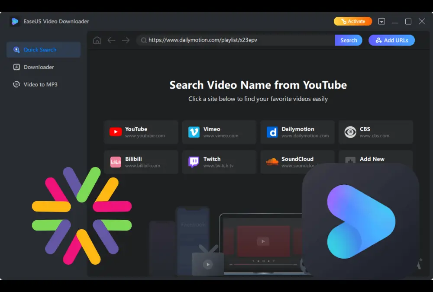Open the www.bilibili.com site link text
This screenshot has width=433, height=292.
tap(142, 166)
